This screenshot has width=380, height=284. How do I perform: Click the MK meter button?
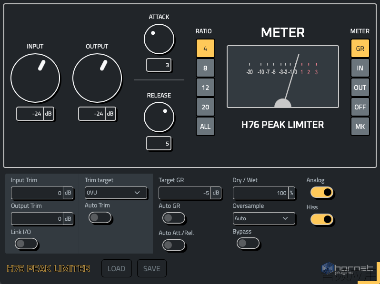click(360, 127)
